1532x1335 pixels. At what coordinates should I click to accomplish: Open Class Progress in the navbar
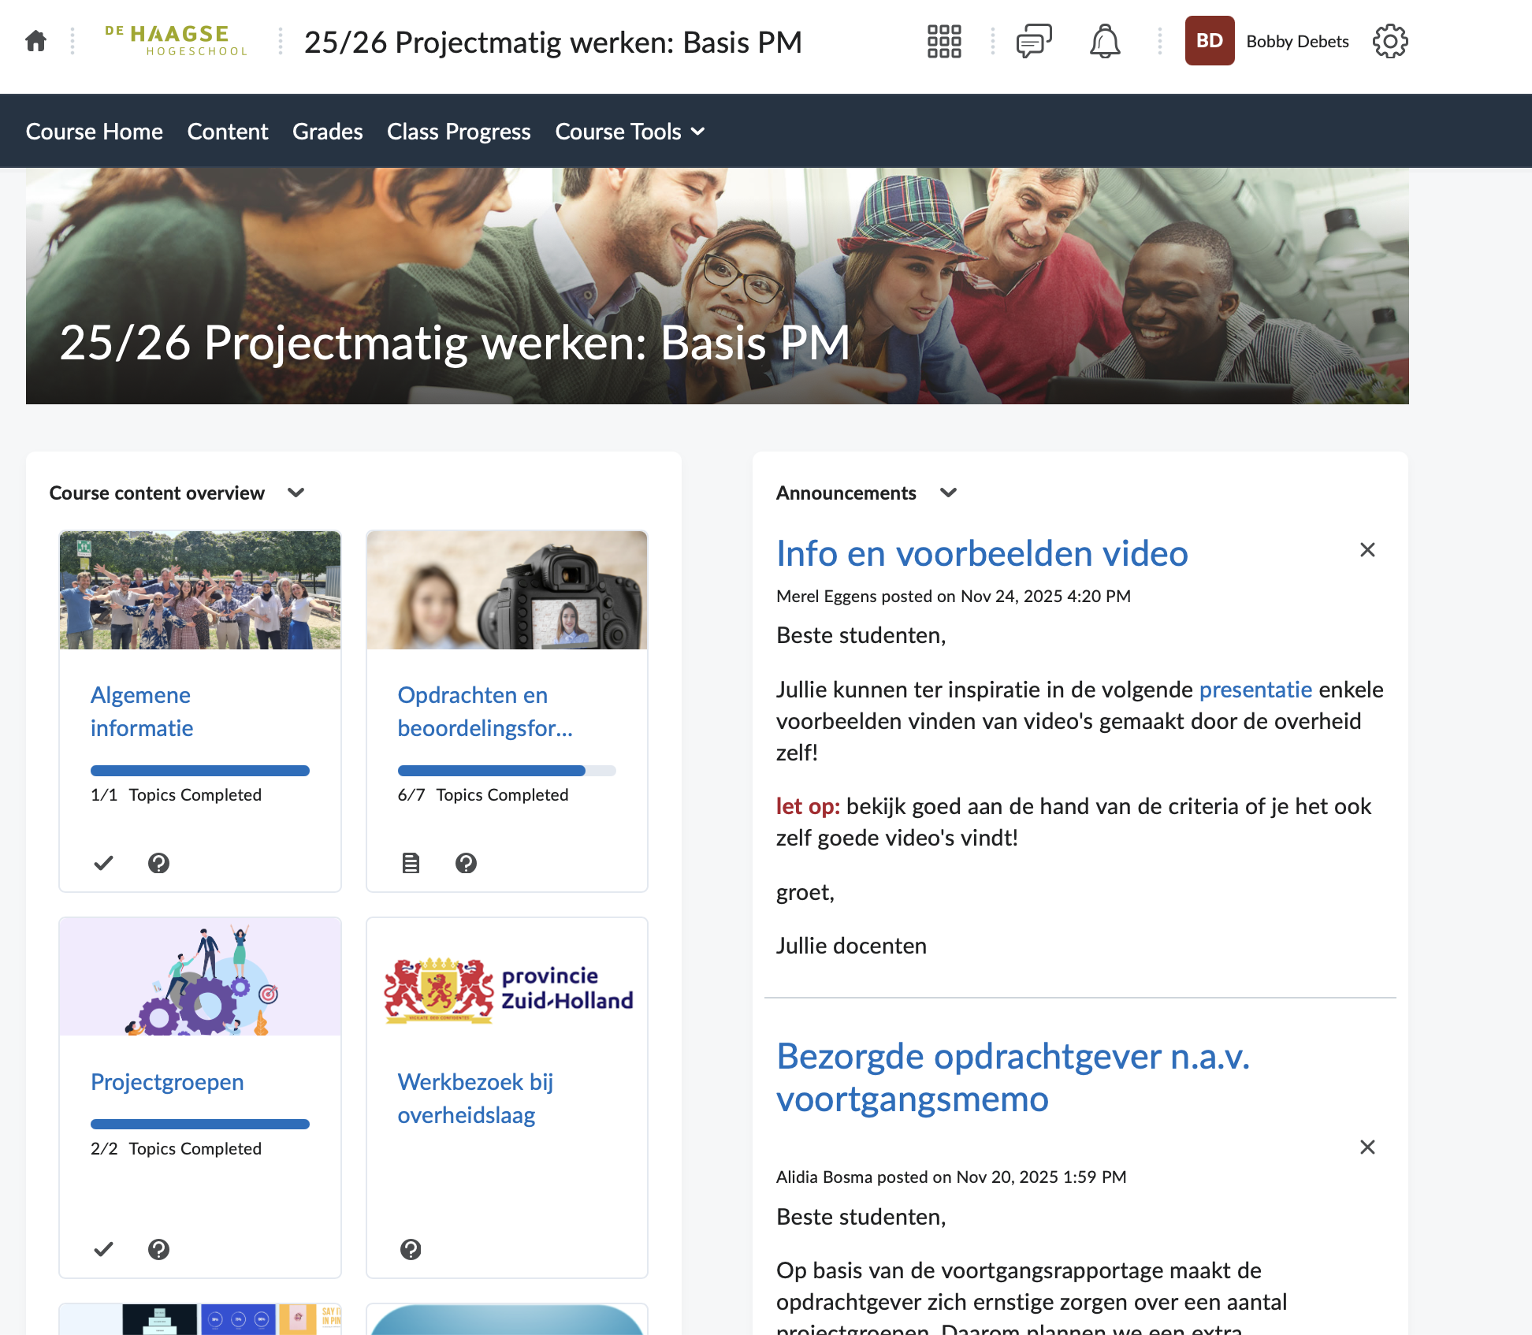click(x=459, y=132)
